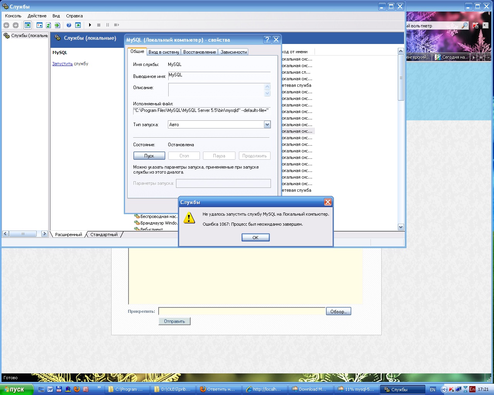Viewport: 494px width, 395px height.
Task: Click the Show Desktop quick launch icon
Action: coord(41,389)
